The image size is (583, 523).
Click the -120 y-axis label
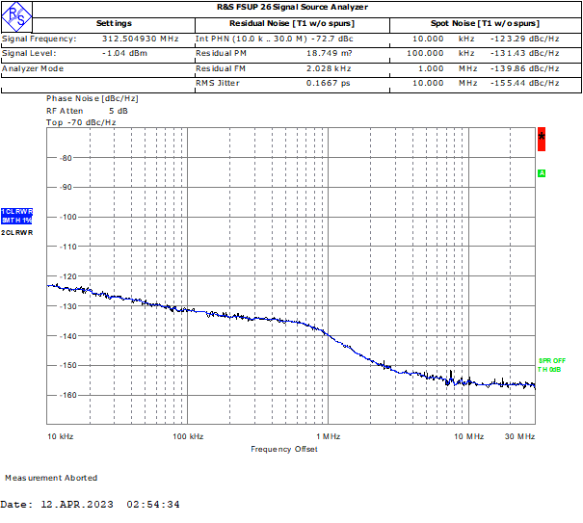pyautogui.click(x=68, y=276)
